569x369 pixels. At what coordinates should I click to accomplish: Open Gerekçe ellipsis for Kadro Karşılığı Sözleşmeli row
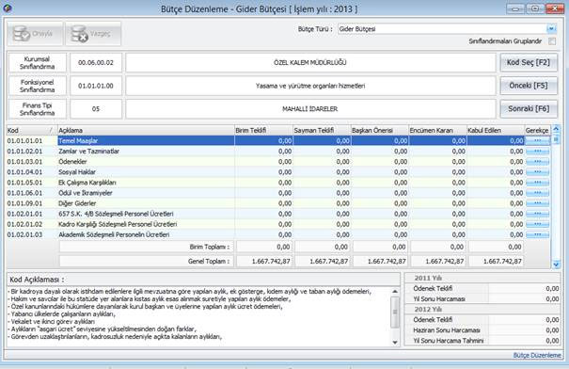point(537,224)
